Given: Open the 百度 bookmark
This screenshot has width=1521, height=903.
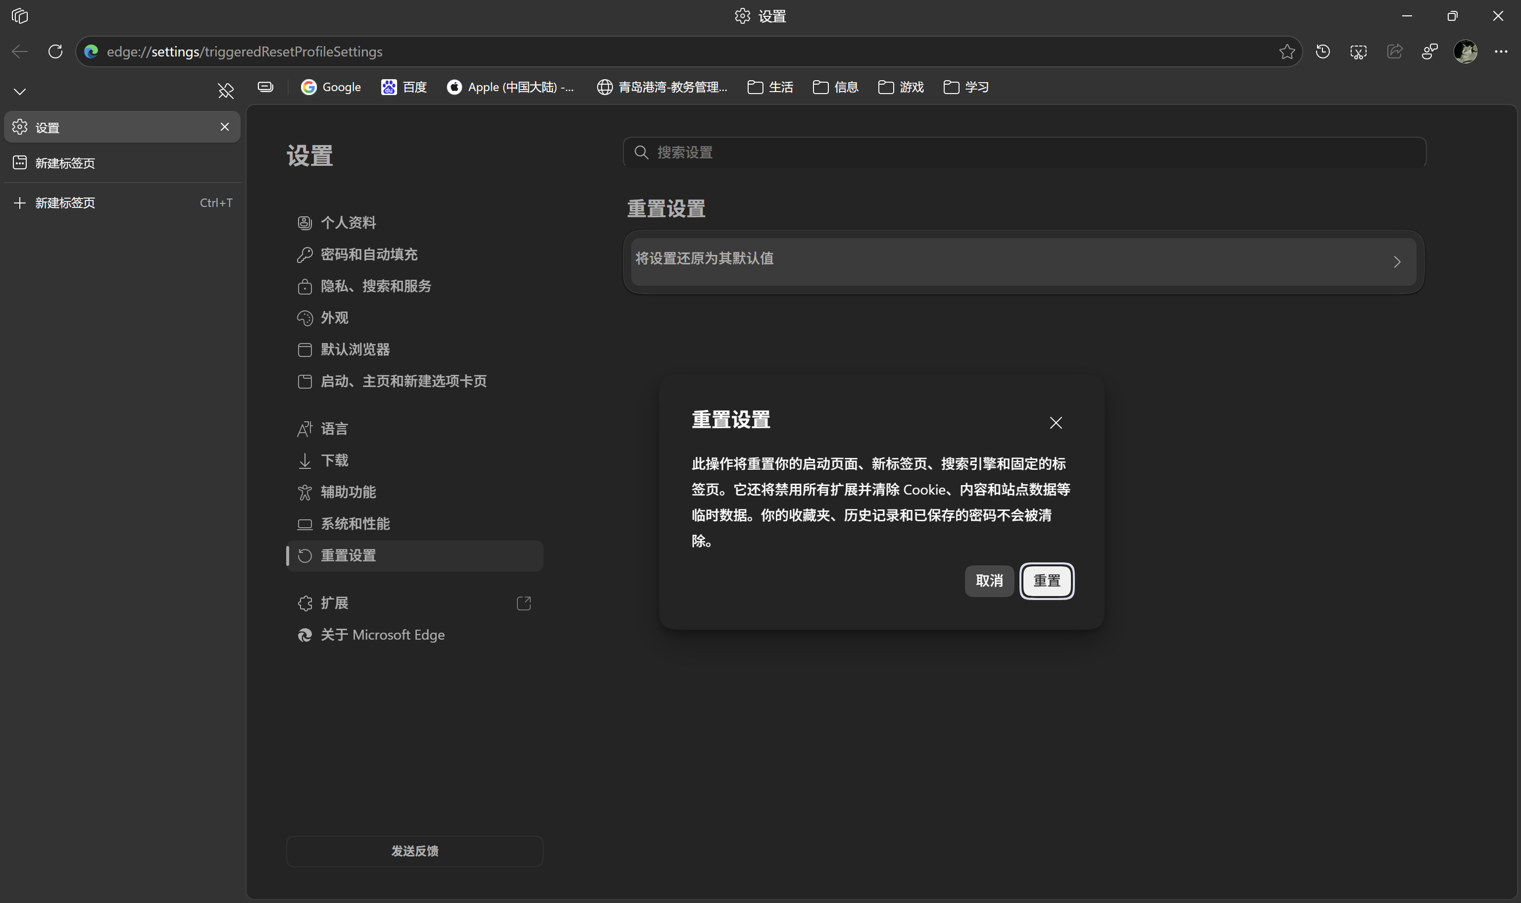Looking at the screenshot, I should click(404, 87).
